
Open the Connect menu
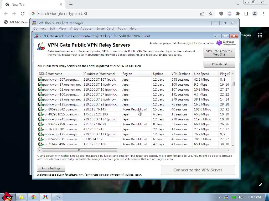(x=39, y=29)
